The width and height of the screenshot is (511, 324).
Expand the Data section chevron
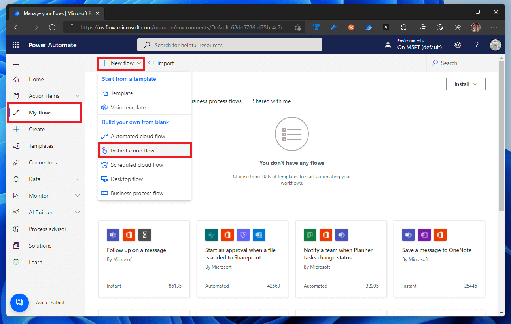(78, 179)
